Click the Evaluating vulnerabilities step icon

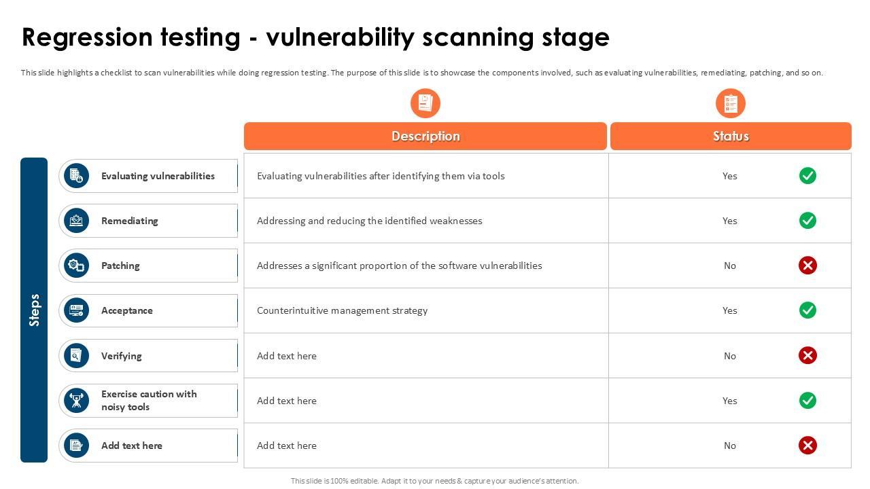click(x=77, y=176)
